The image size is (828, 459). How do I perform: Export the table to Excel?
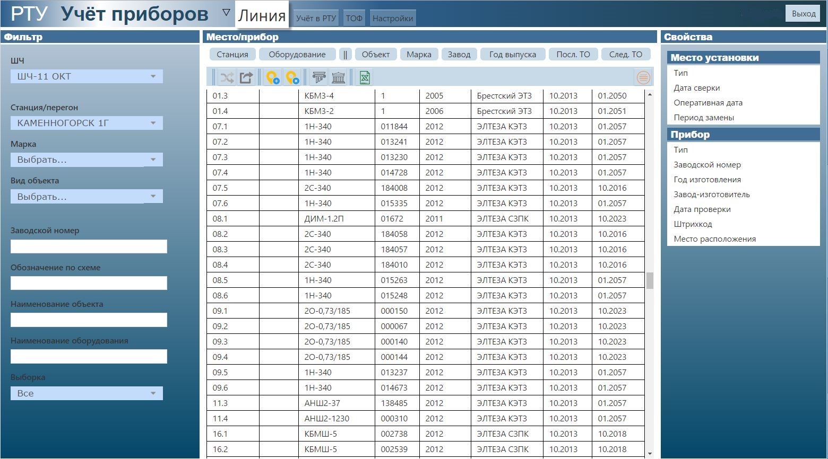(x=365, y=78)
